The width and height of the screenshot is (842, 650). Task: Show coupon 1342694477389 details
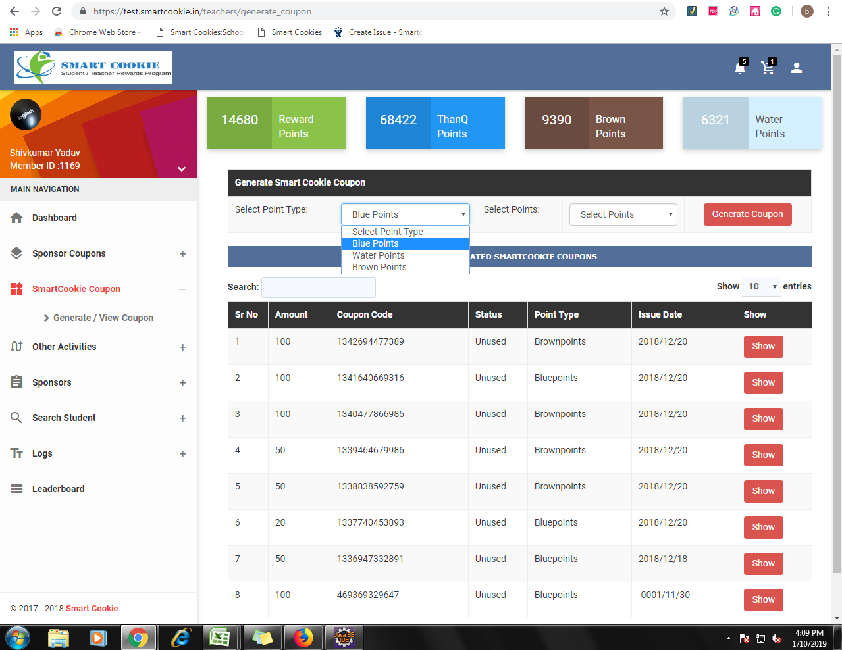coord(763,346)
